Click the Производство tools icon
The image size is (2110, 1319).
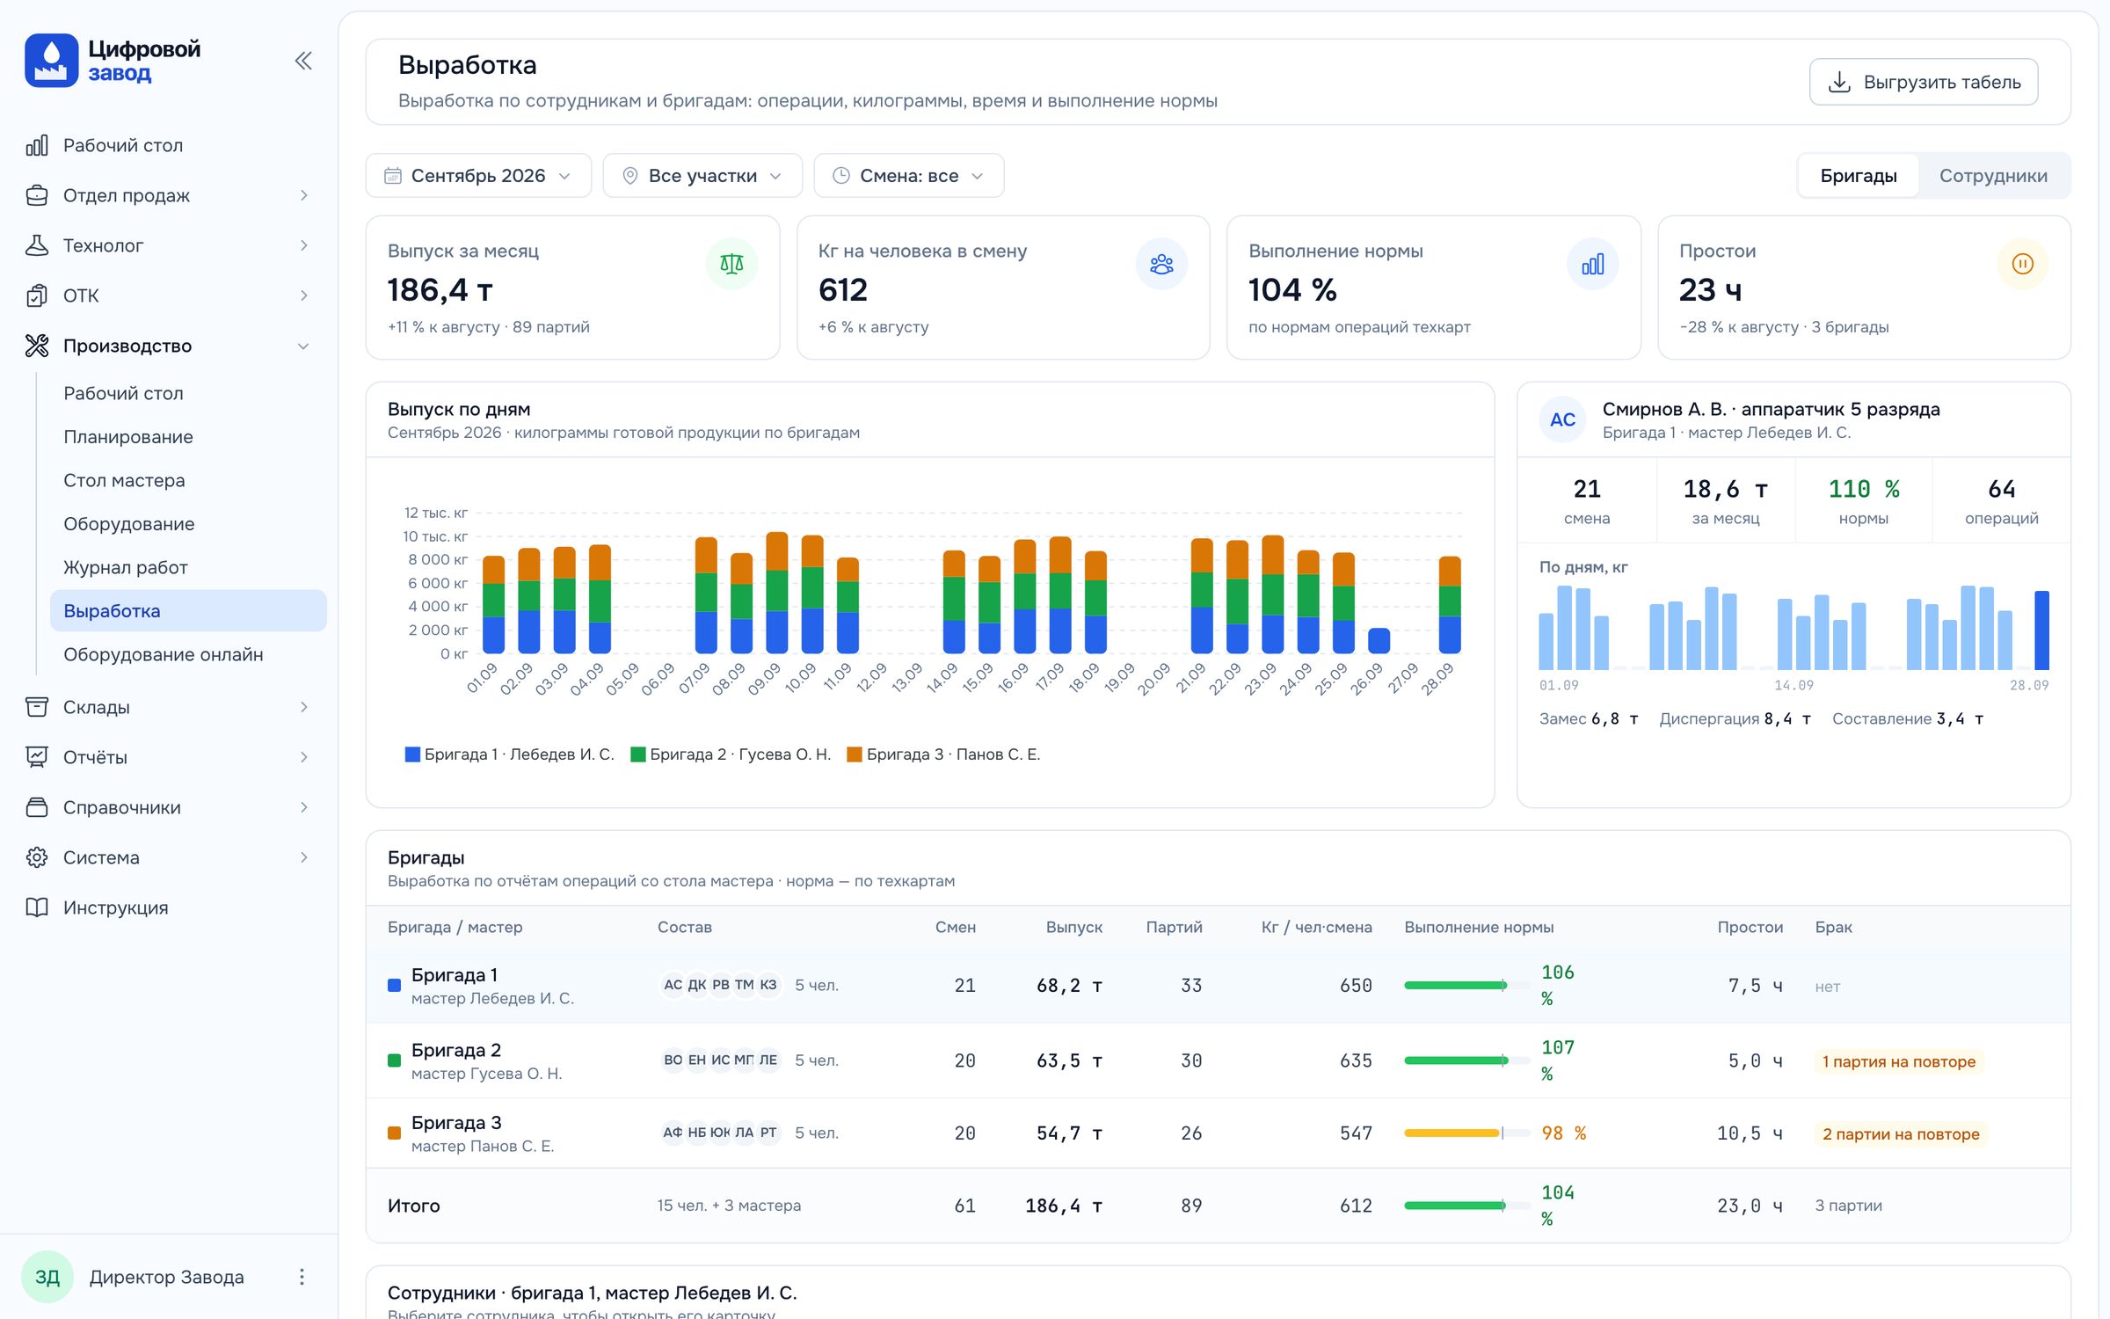point(37,346)
